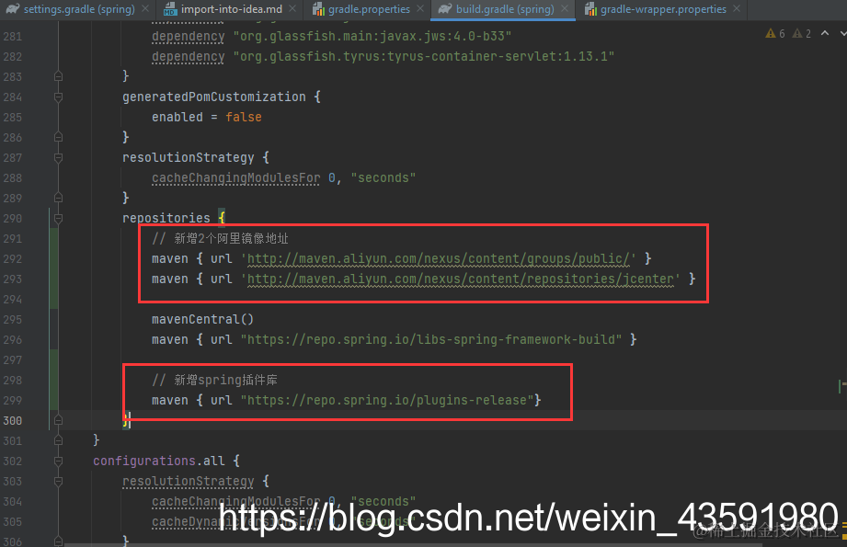Click the generatedPomCustomization keyword
This screenshot has height=547, width=847.
214,97
